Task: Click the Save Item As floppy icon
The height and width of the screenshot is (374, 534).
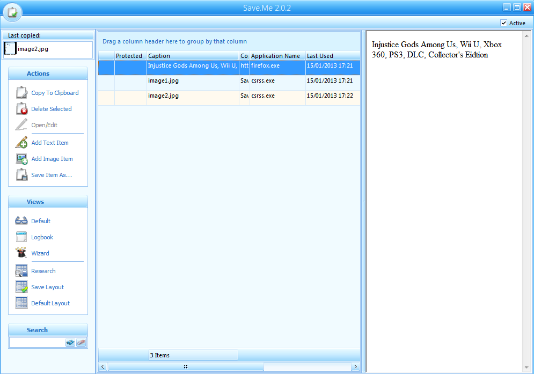Action: (x=21, y=175)
